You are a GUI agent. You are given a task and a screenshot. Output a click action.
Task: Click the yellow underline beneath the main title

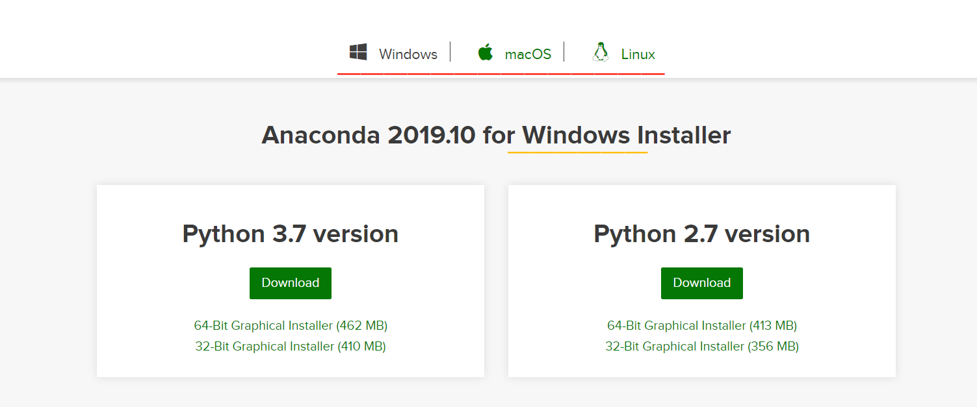[577, 153]
